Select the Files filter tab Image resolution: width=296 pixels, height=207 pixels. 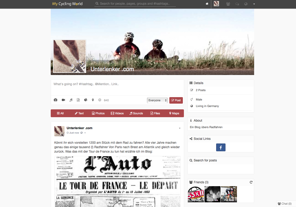(155, 113)
